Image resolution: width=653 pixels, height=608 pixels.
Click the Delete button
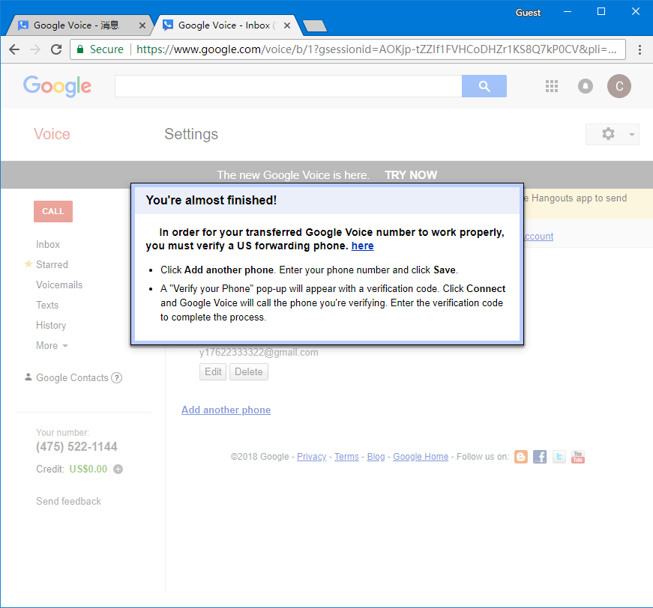(249, 372)
